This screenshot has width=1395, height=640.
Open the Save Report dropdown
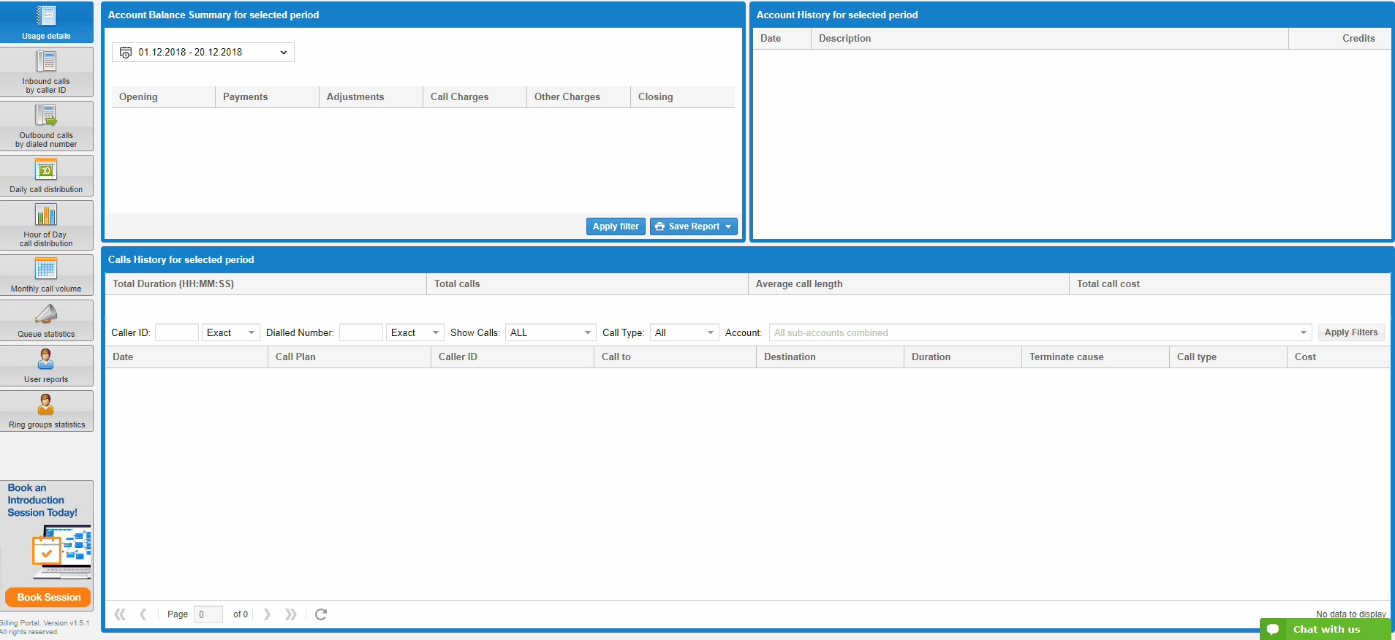point(694,226)
